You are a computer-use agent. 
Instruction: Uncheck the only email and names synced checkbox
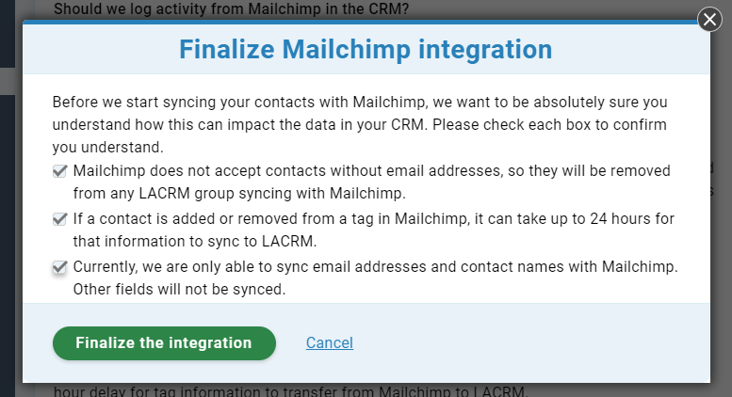pos(59,267)
